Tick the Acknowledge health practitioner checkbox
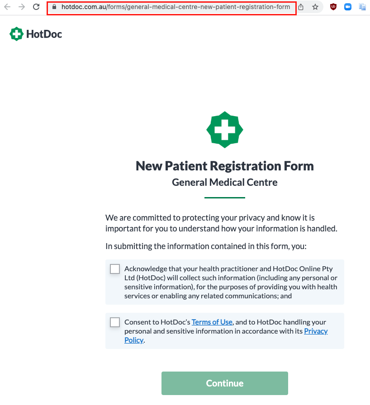This screenshot has width=370, height=405. [115, 269]
